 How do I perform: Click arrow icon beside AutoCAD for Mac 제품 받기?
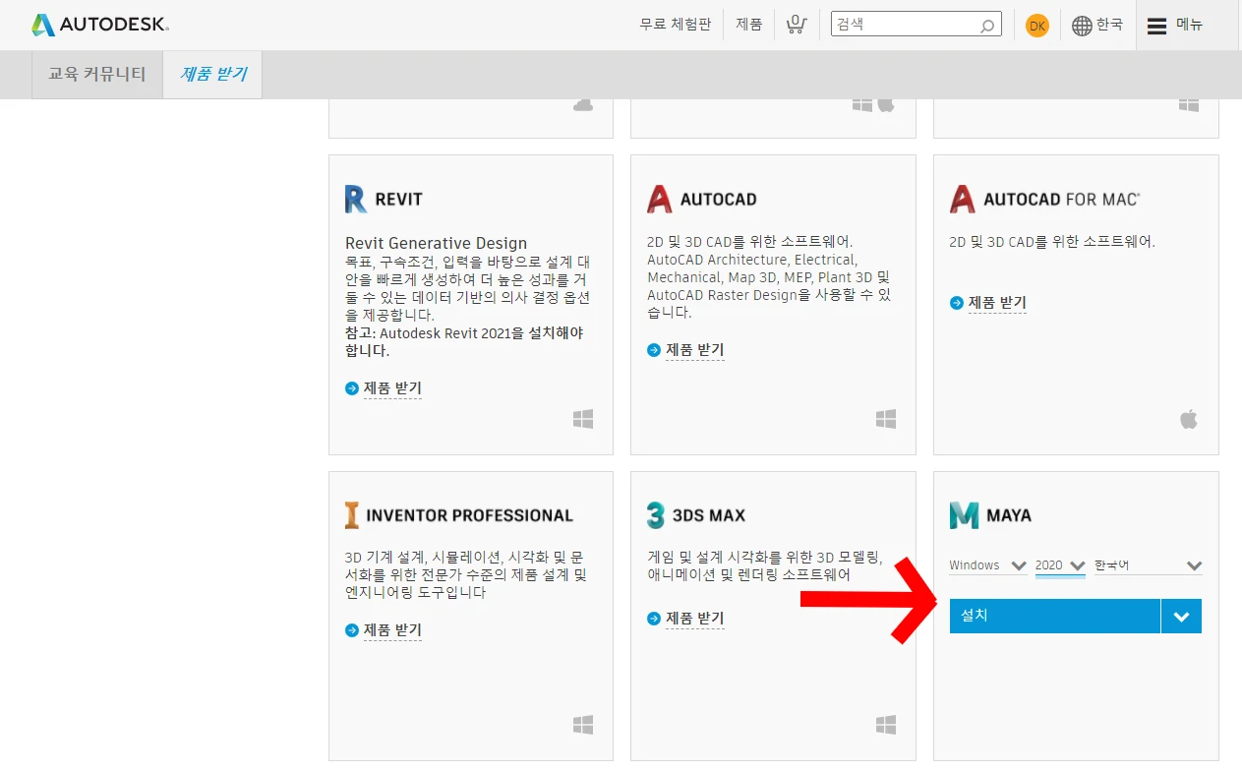point(957,303)
